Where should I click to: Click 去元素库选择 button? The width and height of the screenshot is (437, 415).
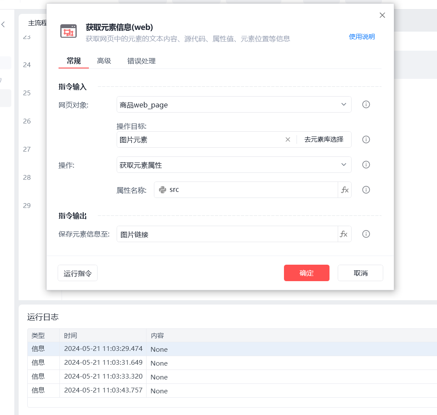click(x=323, y=139)
